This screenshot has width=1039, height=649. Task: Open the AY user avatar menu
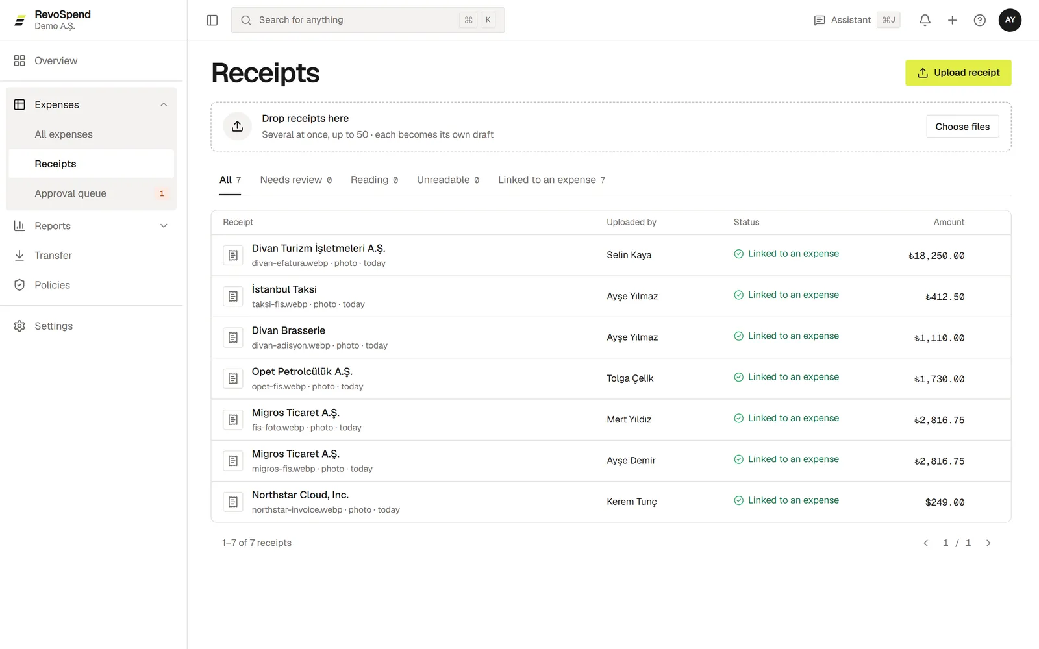(x=1010, y=20)
